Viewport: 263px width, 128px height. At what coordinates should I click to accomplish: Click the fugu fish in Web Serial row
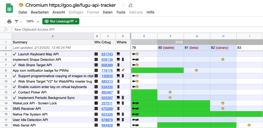(x=249, y=125)
